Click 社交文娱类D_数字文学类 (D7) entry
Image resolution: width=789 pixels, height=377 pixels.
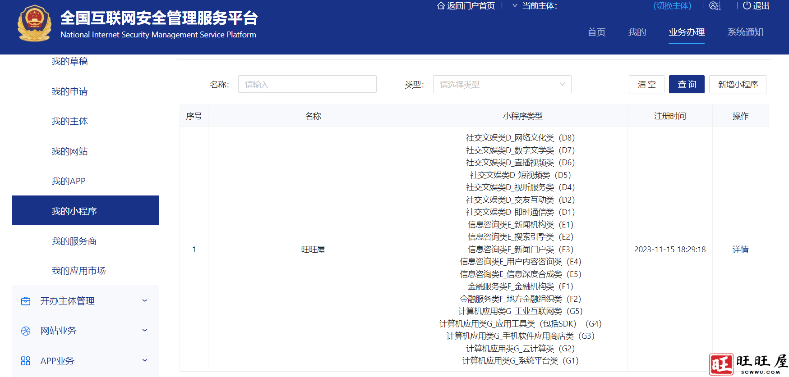coord(520,150)
